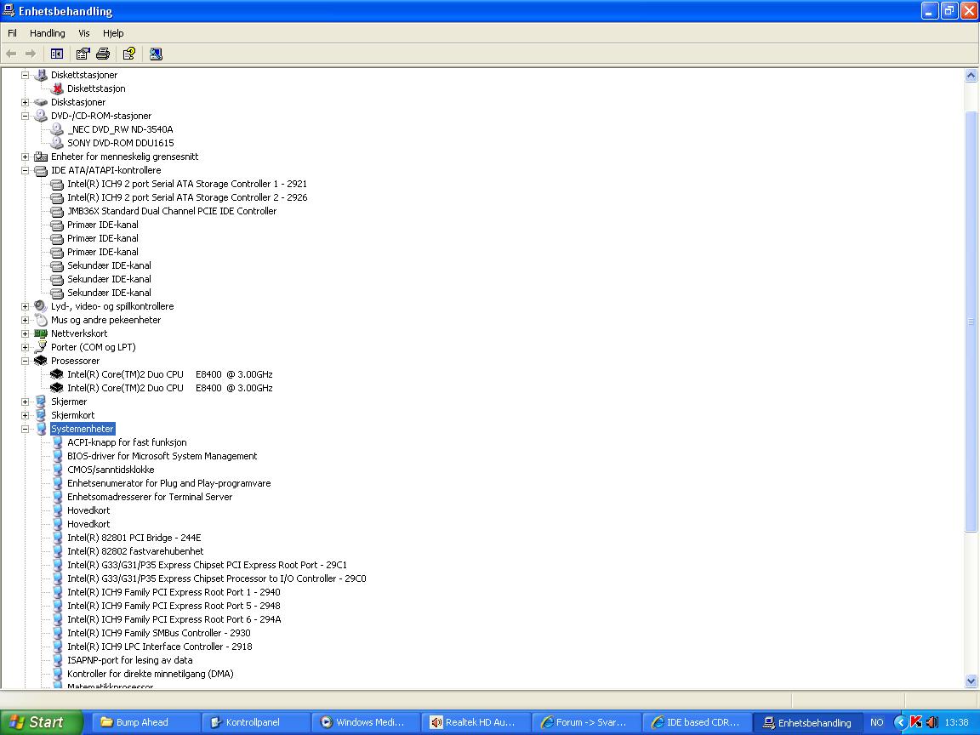Click the vertical scrollbar thumb
Image resolution: width=980 pixels, height=735 pixels.
point(971,322)
